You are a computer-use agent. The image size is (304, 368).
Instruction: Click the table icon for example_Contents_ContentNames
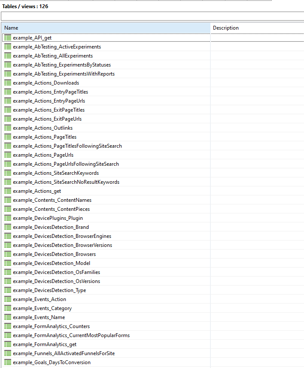coord(8,200)
